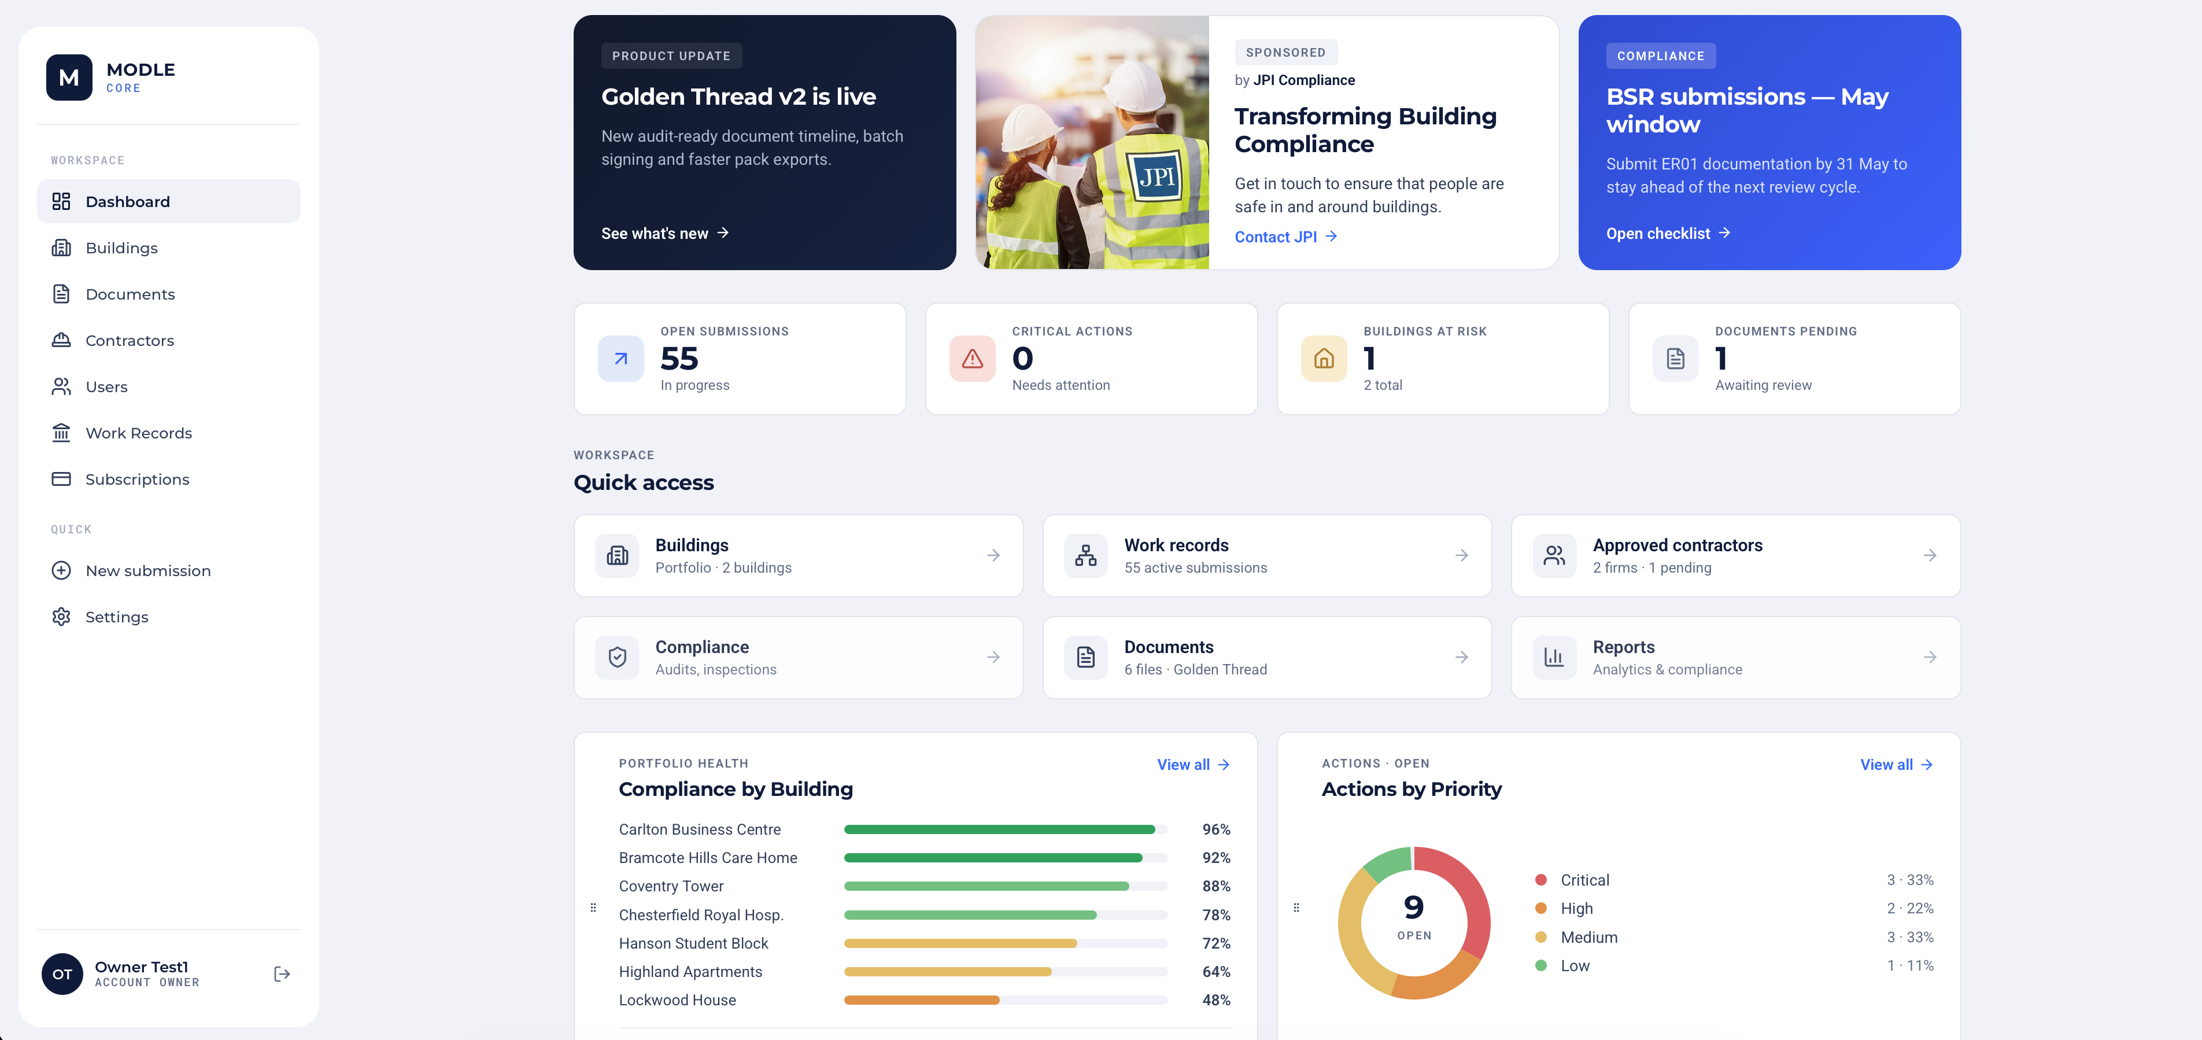This screenshot has width=2202, height=1040.
Task: Click the Contact JPI link
Action: click(1285, 237)
